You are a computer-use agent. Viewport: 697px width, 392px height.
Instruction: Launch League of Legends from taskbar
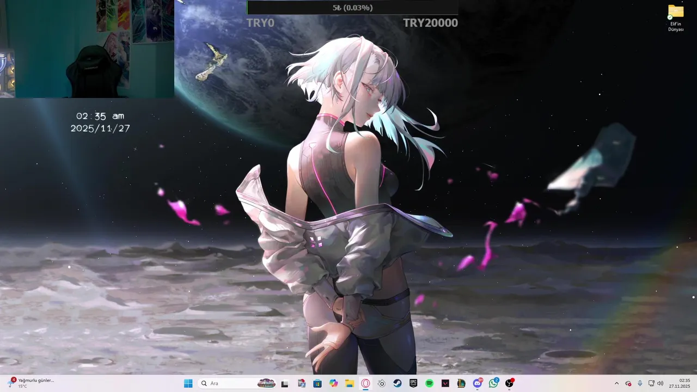point(461,383)
